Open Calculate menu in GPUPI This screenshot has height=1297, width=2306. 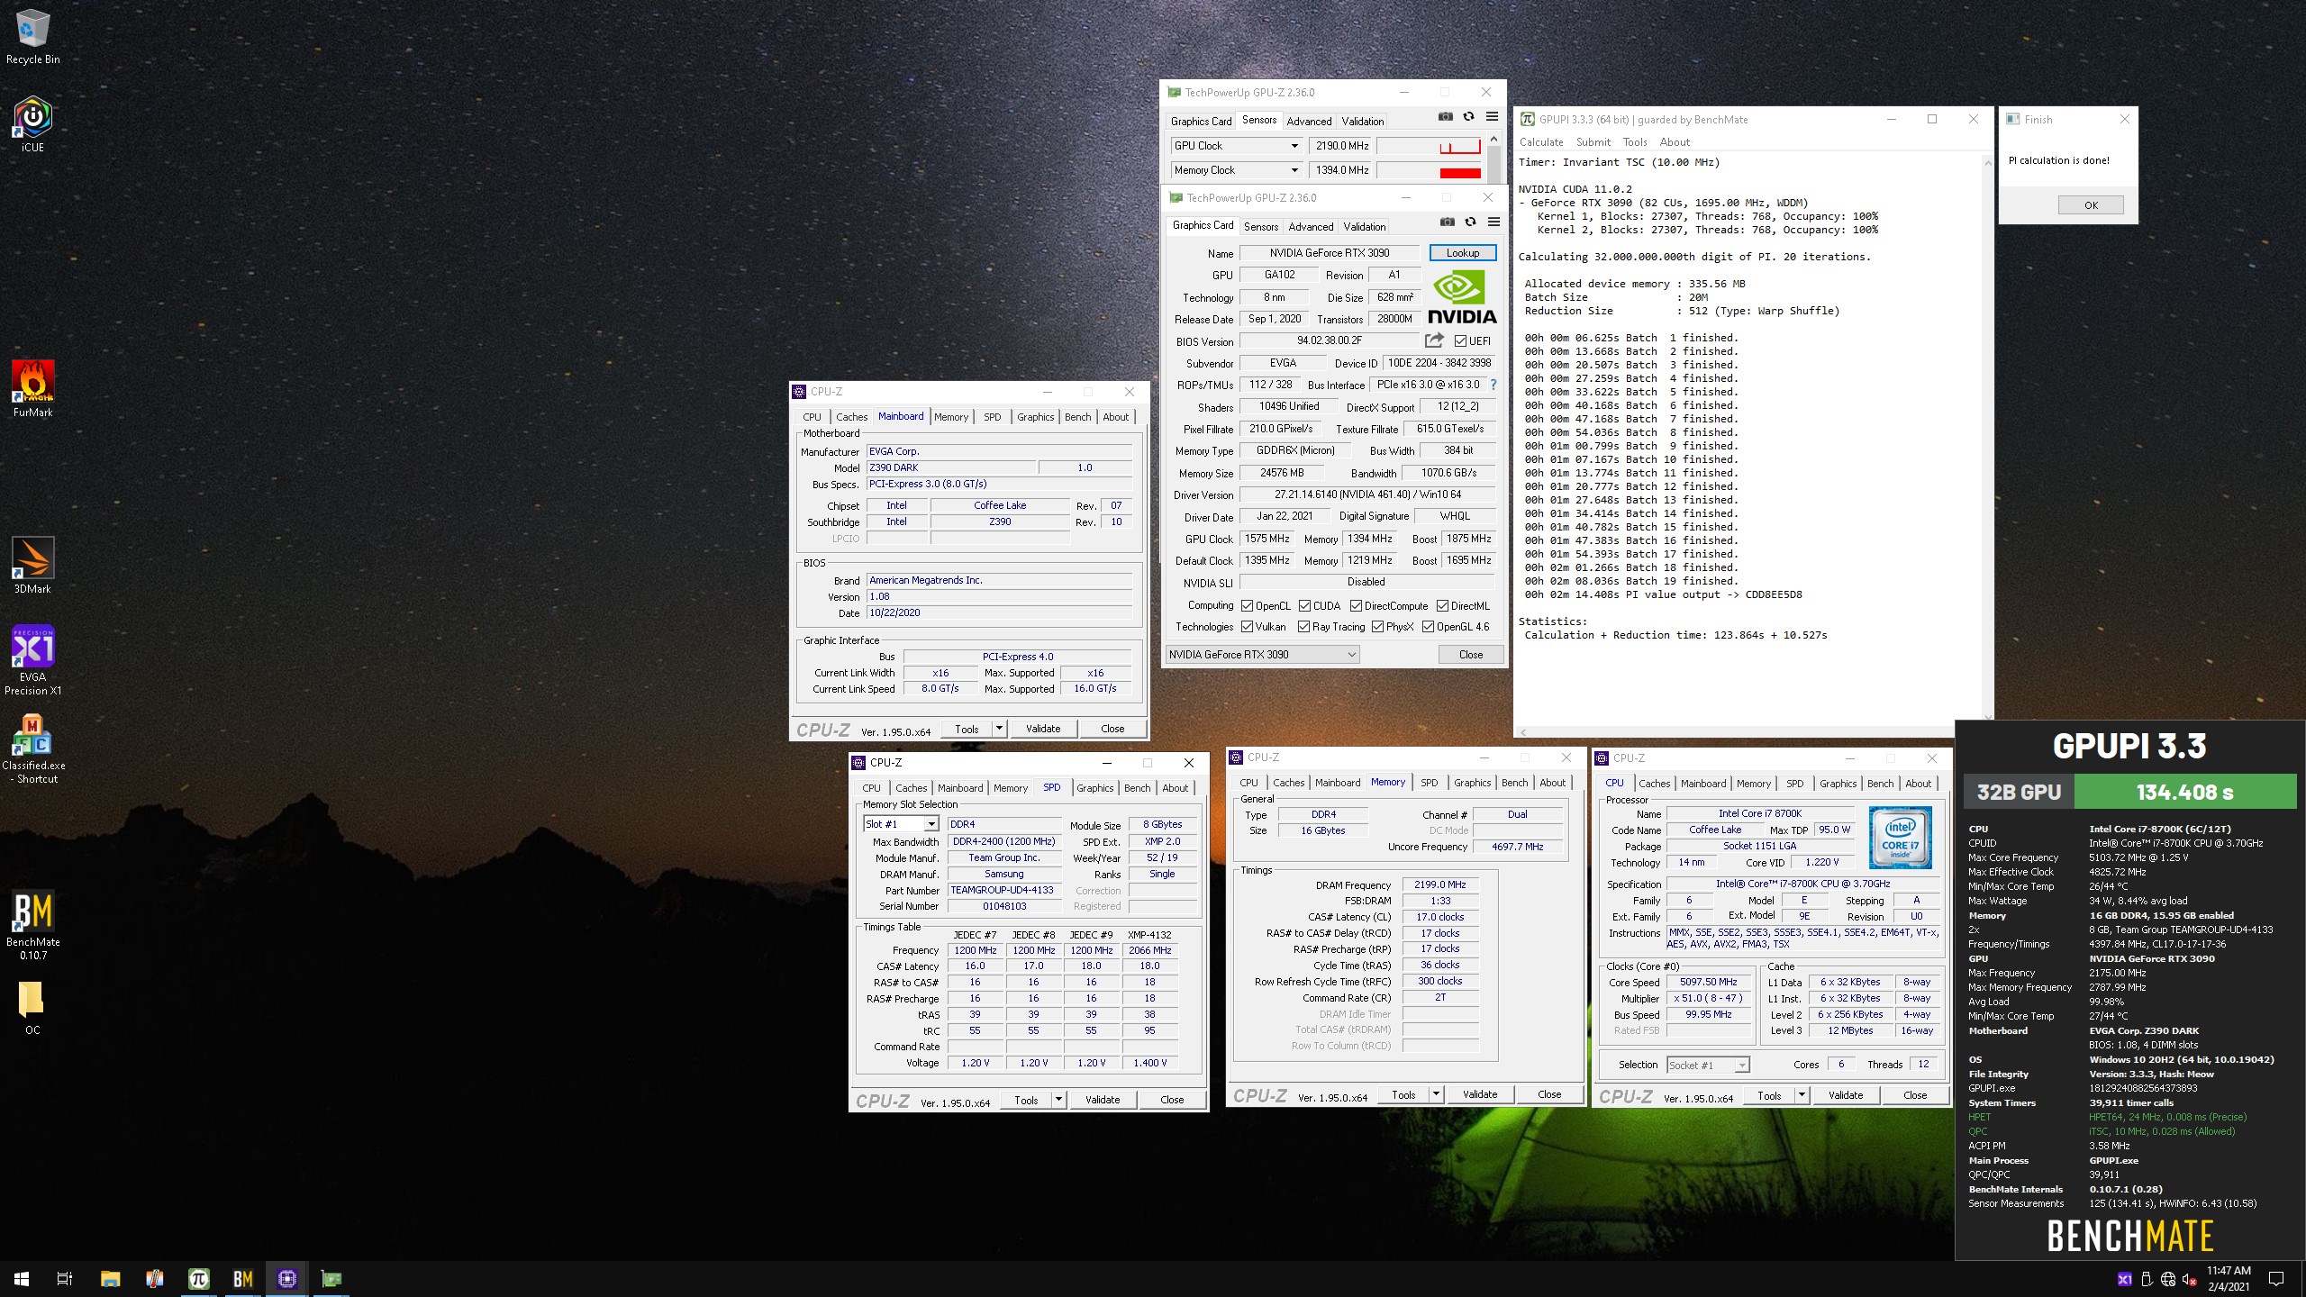click(x=1541, y=142)
